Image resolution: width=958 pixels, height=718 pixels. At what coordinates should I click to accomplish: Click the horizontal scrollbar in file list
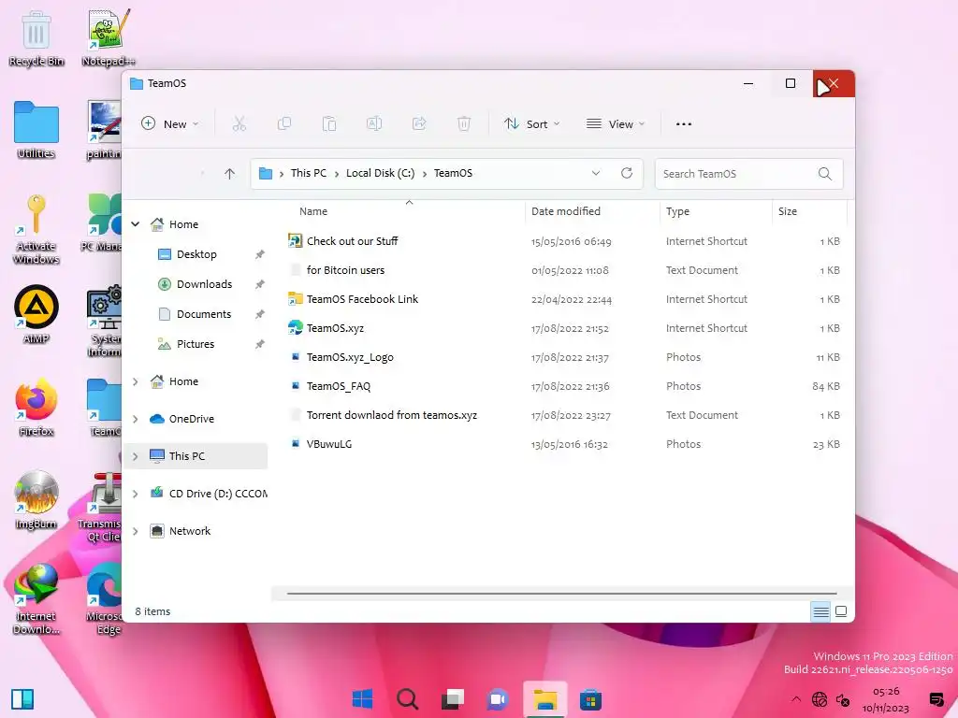click(x=561, y=593)
